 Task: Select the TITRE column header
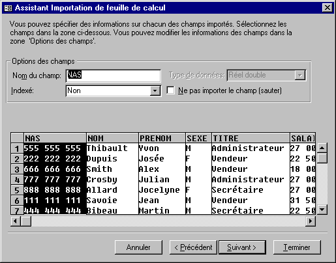[251, 138]
